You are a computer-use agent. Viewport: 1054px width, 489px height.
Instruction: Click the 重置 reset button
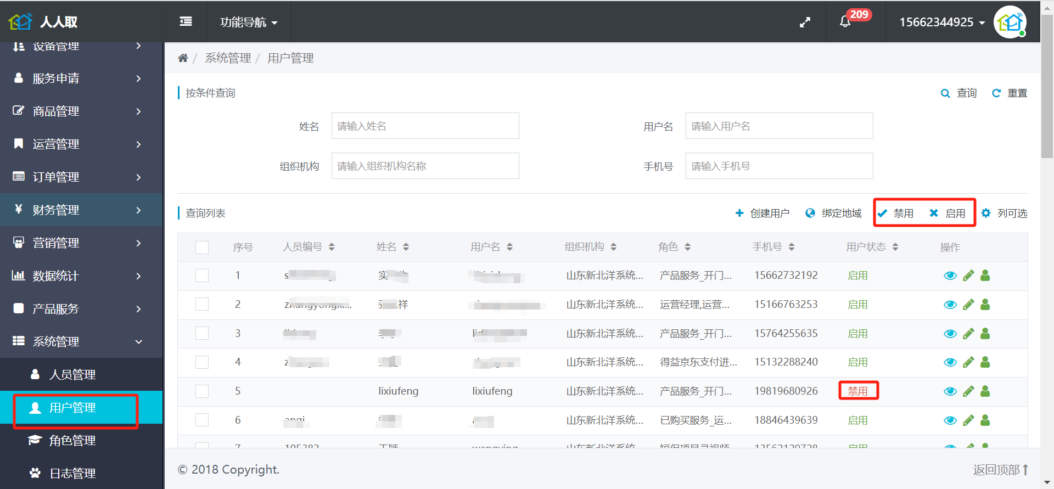(x=1010, y=93)
